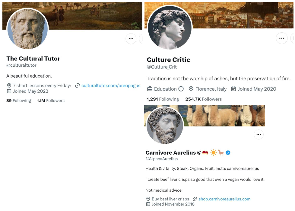This screenshot has width=295, height=211.
Task: Open more options on Culture Critic profile
Action: click(282, 38)
